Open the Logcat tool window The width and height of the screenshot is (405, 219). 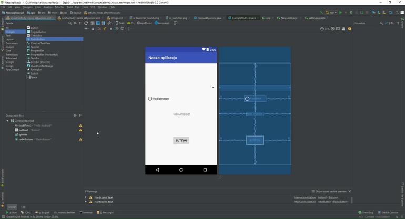pyautogui.click(x=42, y=213)
